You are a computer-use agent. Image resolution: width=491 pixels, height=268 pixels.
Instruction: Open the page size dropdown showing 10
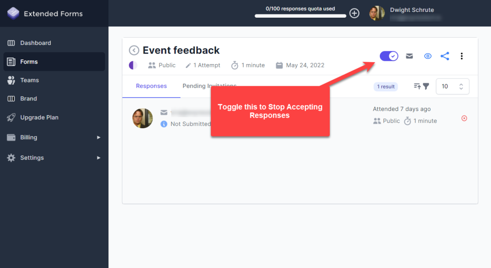(452, 86)
